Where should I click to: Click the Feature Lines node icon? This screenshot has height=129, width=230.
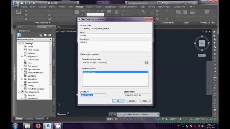[25, 59]
